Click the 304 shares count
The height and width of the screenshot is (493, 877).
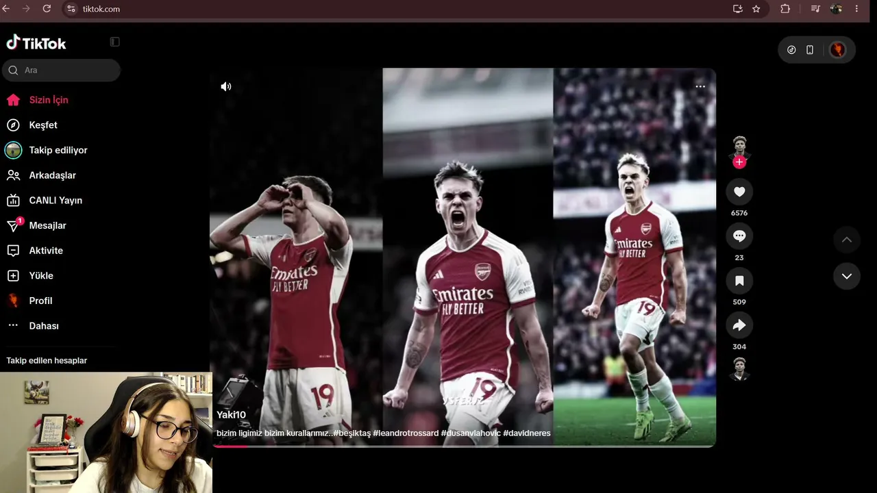point(739,346)
